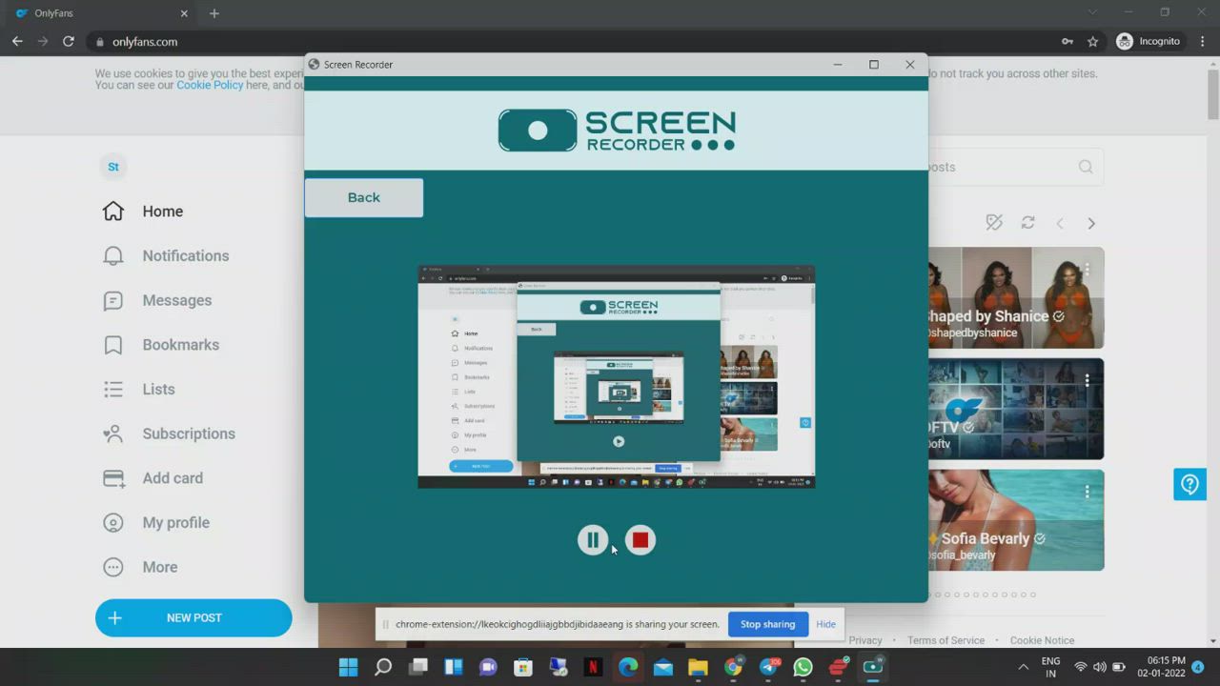Open Chrome three-dot menu
Image resolution: width=1220 pixels, height=686 pixels.
pyautogui.click(x=1203, y=42)
